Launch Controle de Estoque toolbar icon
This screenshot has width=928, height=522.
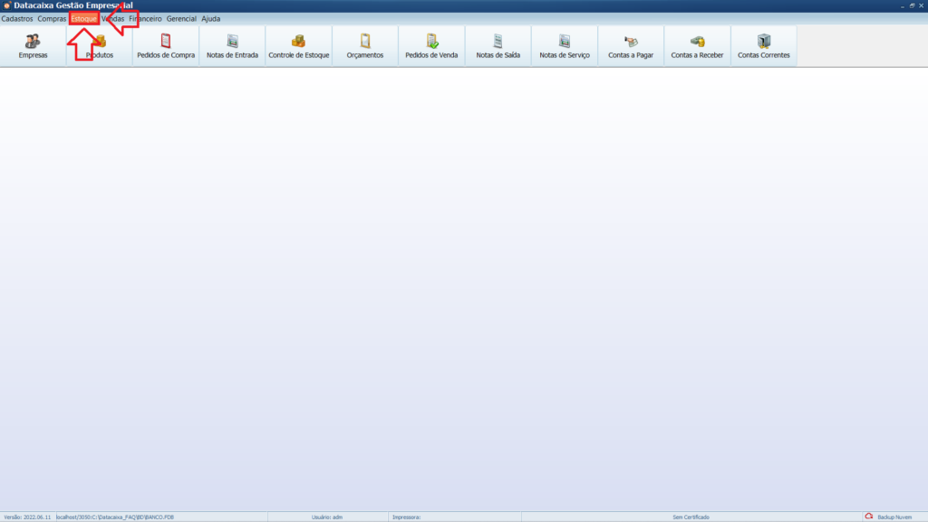pos(298,45)
